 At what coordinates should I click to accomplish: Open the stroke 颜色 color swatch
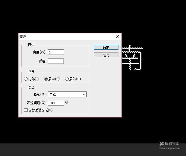pos(56,61)
